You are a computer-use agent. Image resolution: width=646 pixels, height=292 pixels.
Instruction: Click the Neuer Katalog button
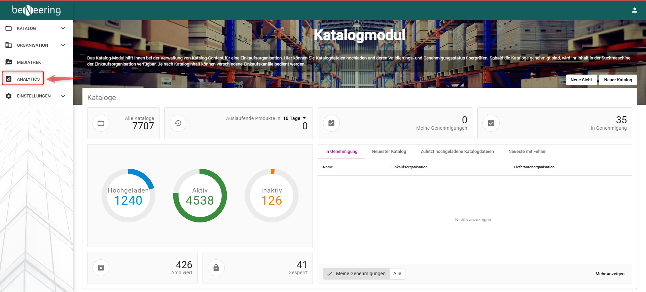618,80
